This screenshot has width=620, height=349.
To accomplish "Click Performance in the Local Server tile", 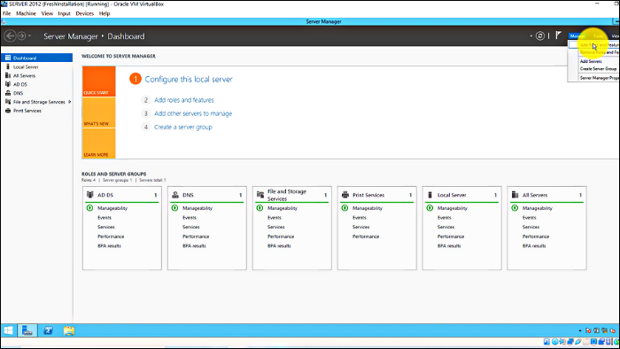I will coord(451,237).
